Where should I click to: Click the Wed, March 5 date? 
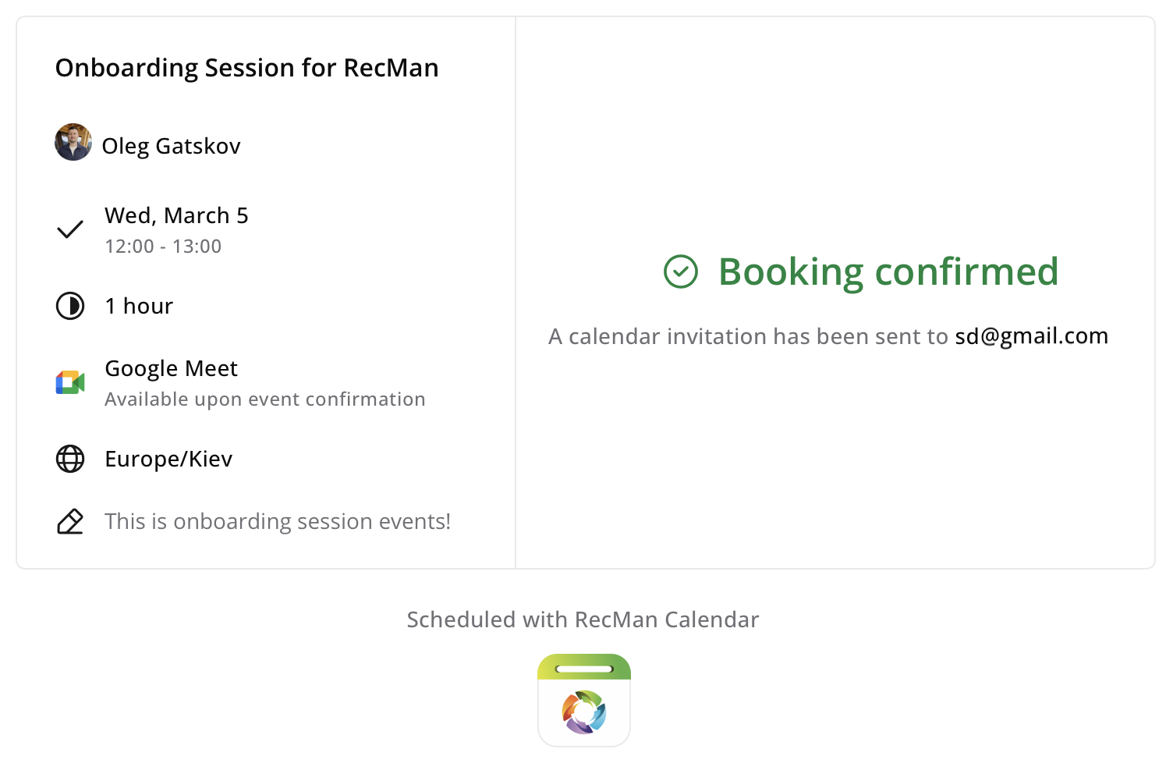click(176, 215)
